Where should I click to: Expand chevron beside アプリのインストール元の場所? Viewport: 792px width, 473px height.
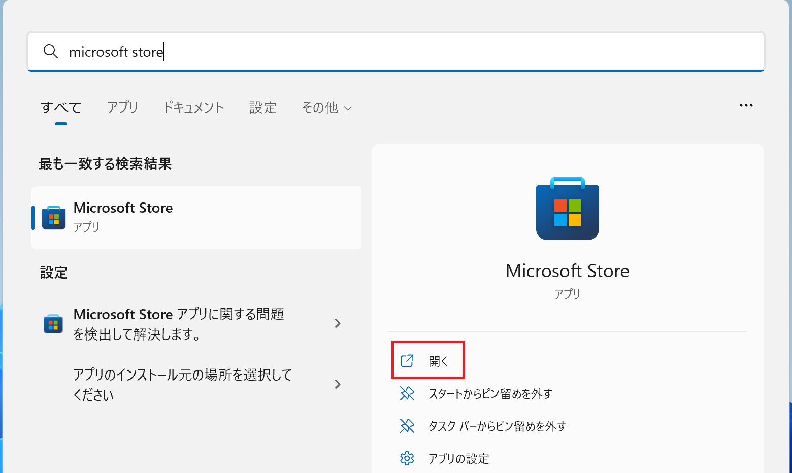tap(338, 384)
